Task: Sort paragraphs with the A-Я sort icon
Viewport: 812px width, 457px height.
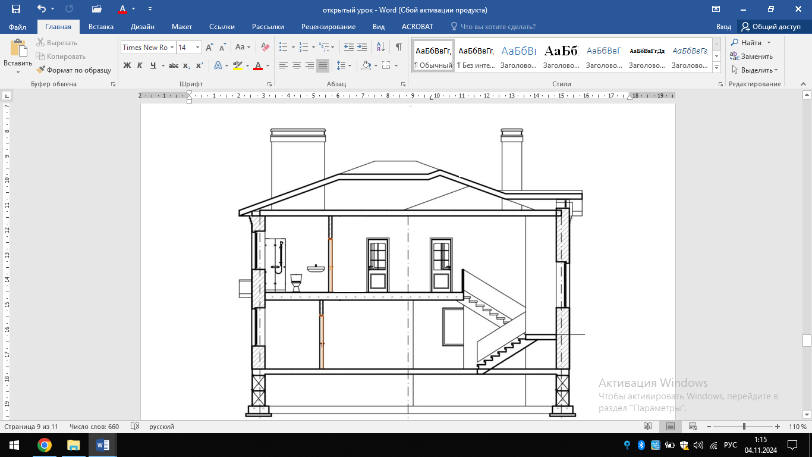Action: pos(381,47)
